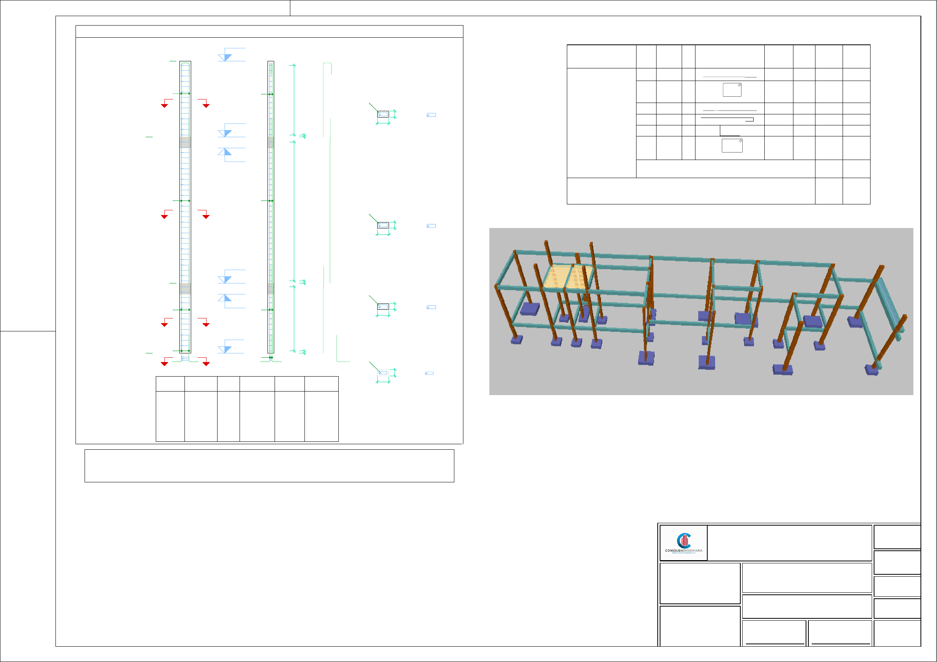This screenshot has height=662, width=937.
Task: Select the L-shaped bar symbol in rebar schedule
Action: click(729, 131)
